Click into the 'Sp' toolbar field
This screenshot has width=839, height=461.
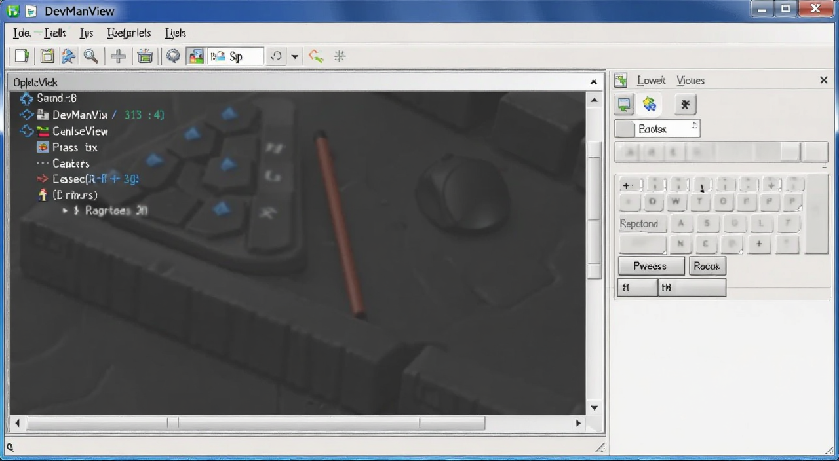point(236,56)
